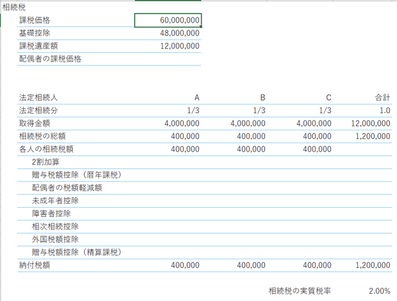Select the 納付税額 value for heir A
Viewport: 397px width, 301px height.
(168, 265)
